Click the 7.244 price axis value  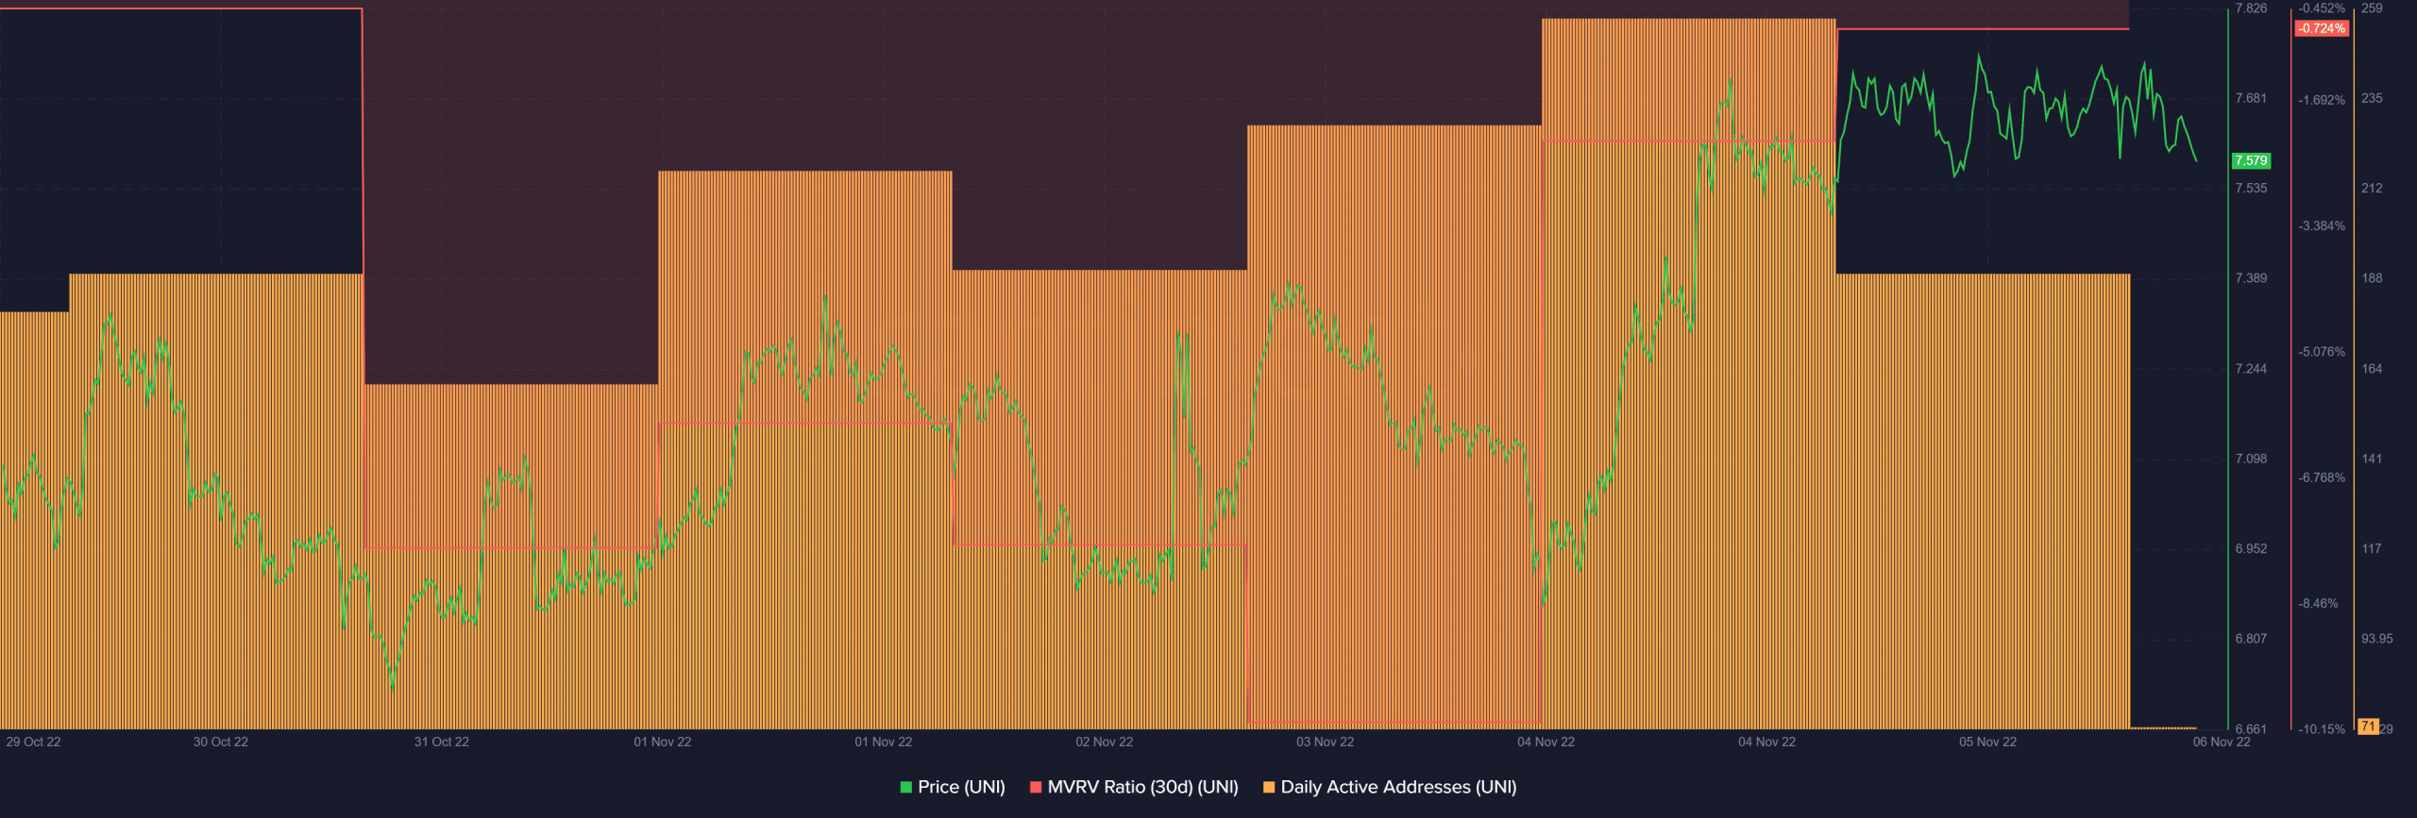(2251, 369)
